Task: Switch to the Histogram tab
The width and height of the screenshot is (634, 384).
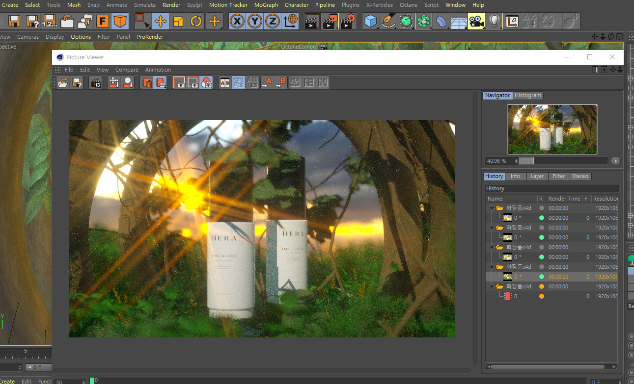Action: pyautogui.click(x=528, y=95)
